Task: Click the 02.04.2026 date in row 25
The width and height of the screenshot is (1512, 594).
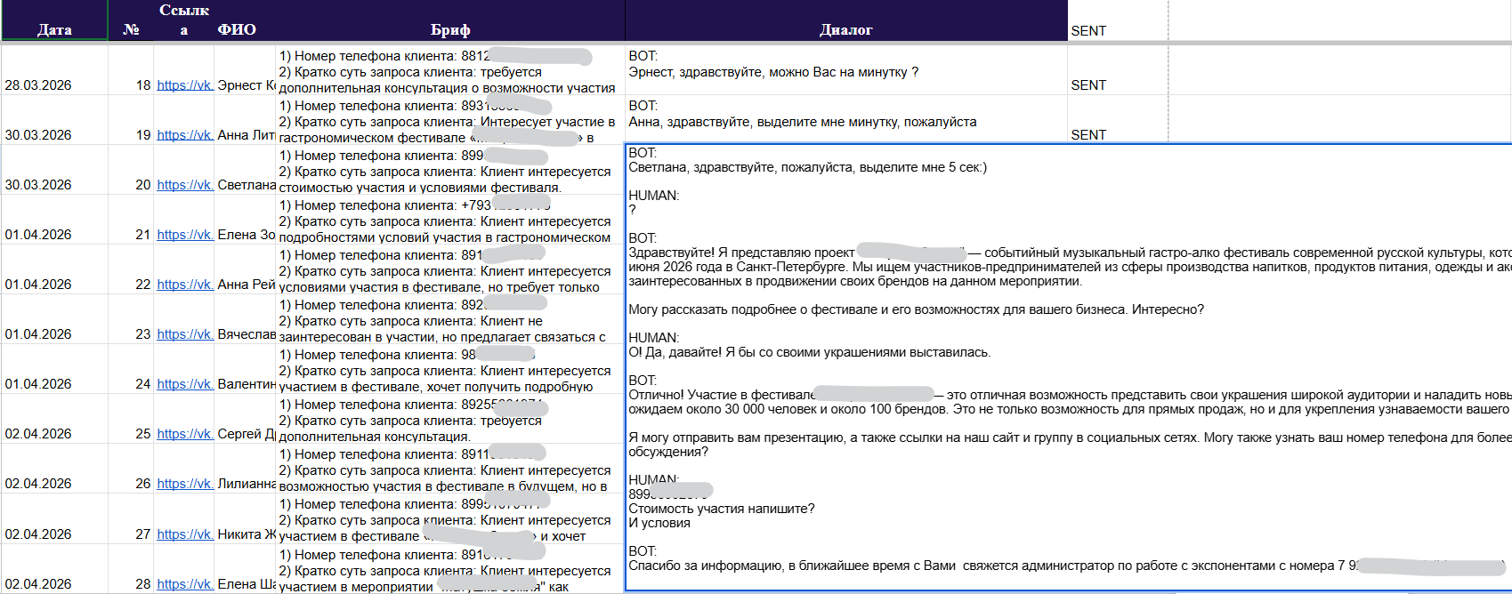Action: click(54, 419)
